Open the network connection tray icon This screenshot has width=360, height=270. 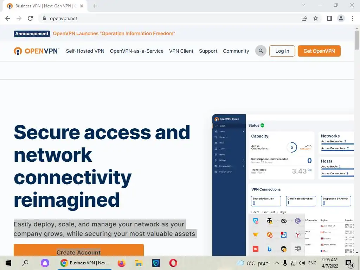pos(293,263)
